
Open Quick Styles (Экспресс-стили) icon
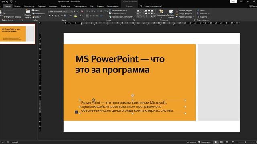171,11
